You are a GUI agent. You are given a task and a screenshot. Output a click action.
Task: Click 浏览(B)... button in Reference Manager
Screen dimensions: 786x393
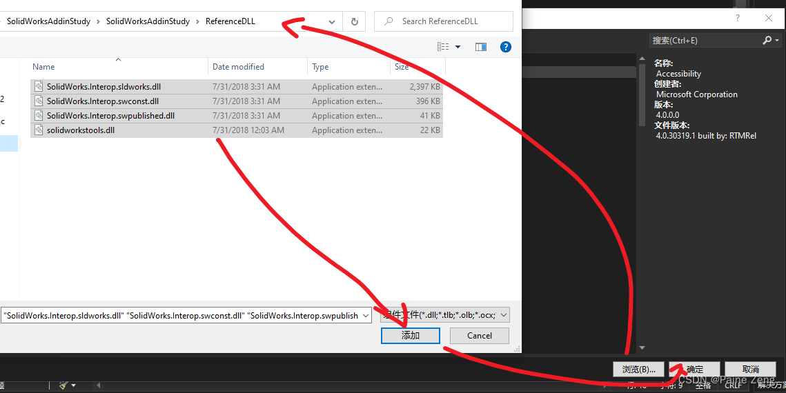tap(638, 369)
